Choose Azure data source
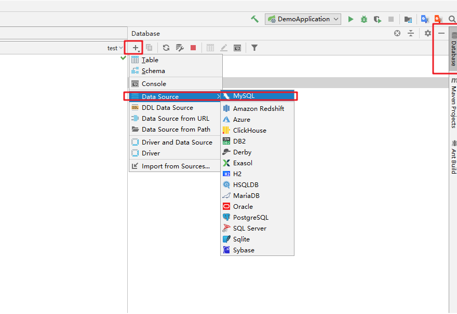This screenshot has height=314, width=457. pyautogui.click(x=258, y=120)
